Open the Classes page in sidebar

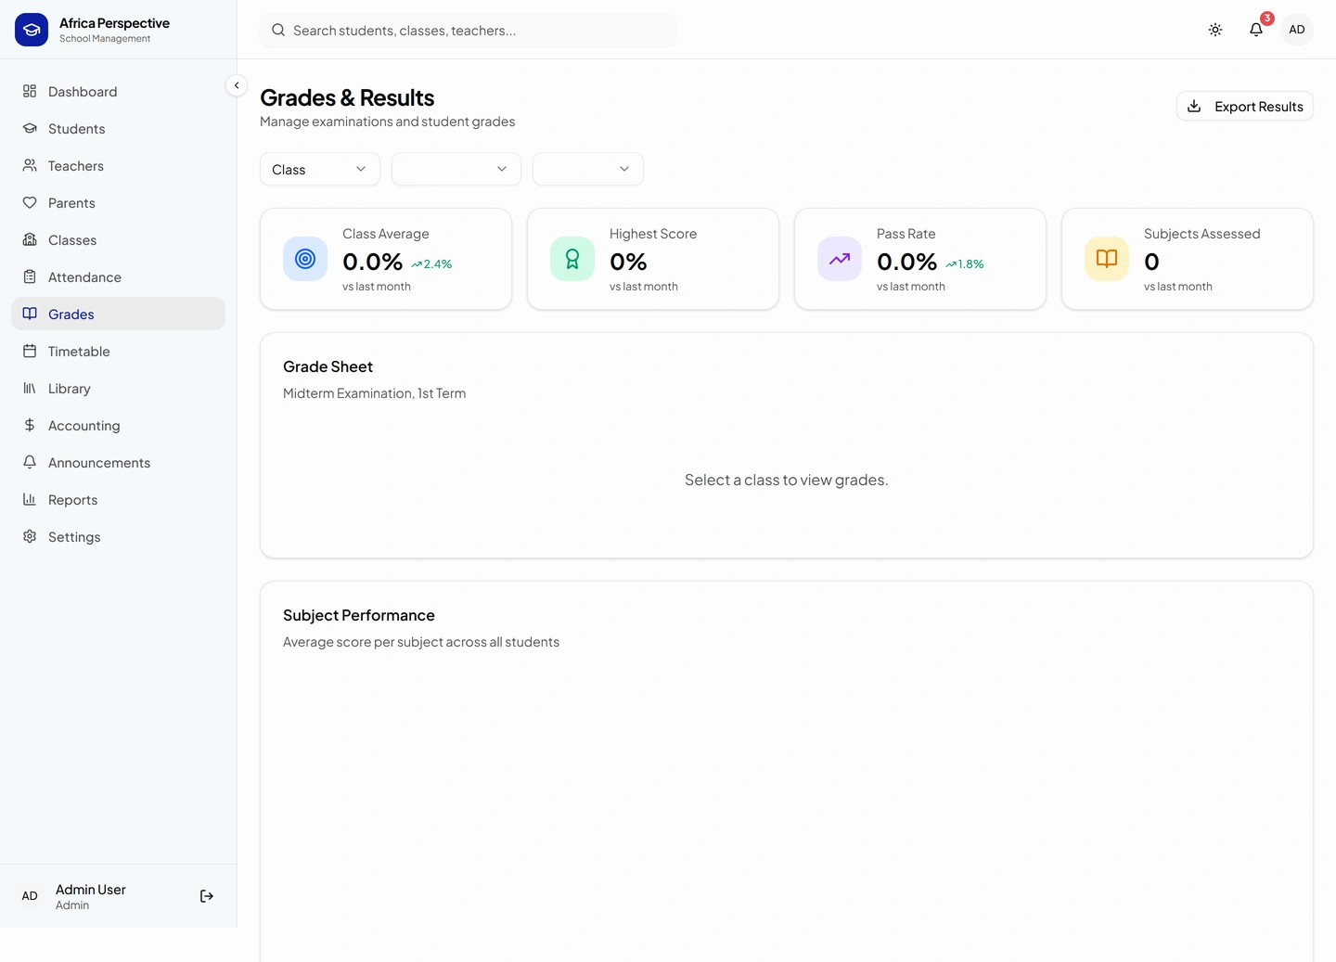(118, 239)
